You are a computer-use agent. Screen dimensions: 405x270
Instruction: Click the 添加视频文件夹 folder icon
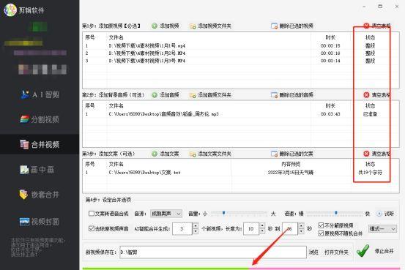193,26
